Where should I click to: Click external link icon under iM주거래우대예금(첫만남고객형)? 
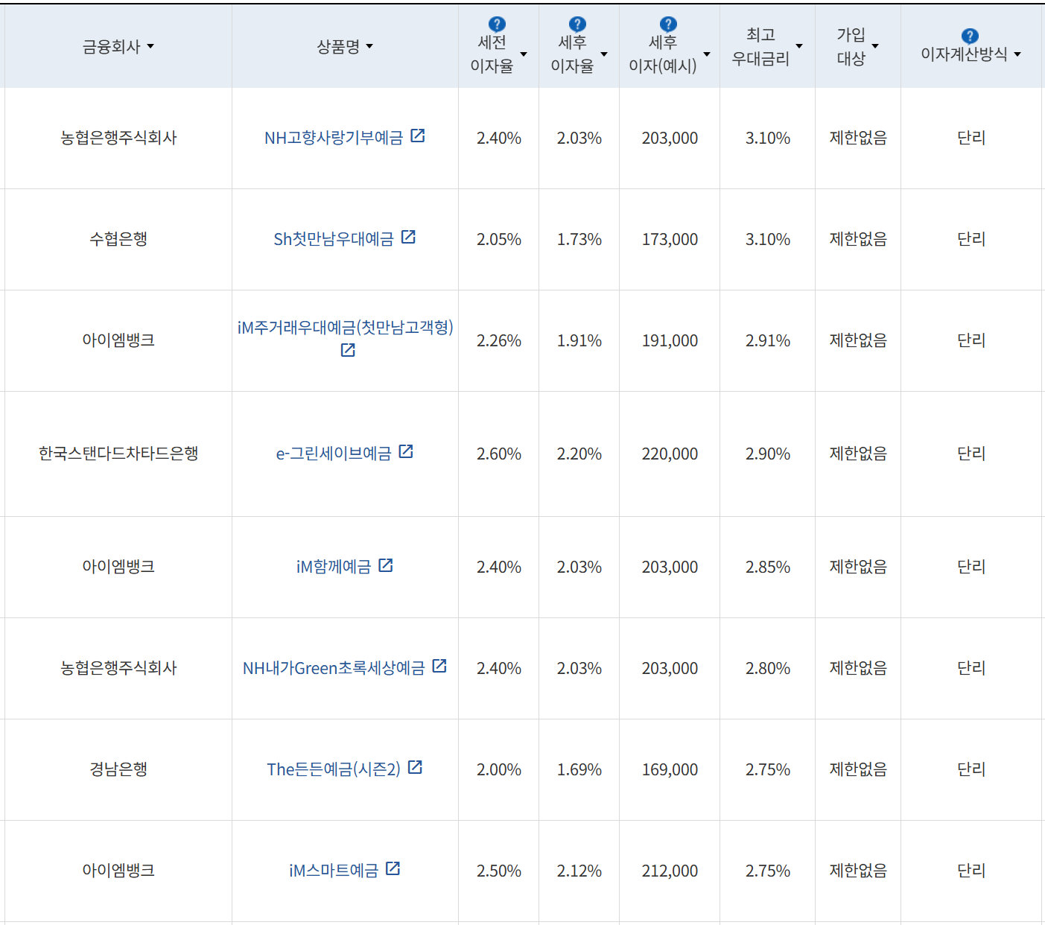coord(348,350)
